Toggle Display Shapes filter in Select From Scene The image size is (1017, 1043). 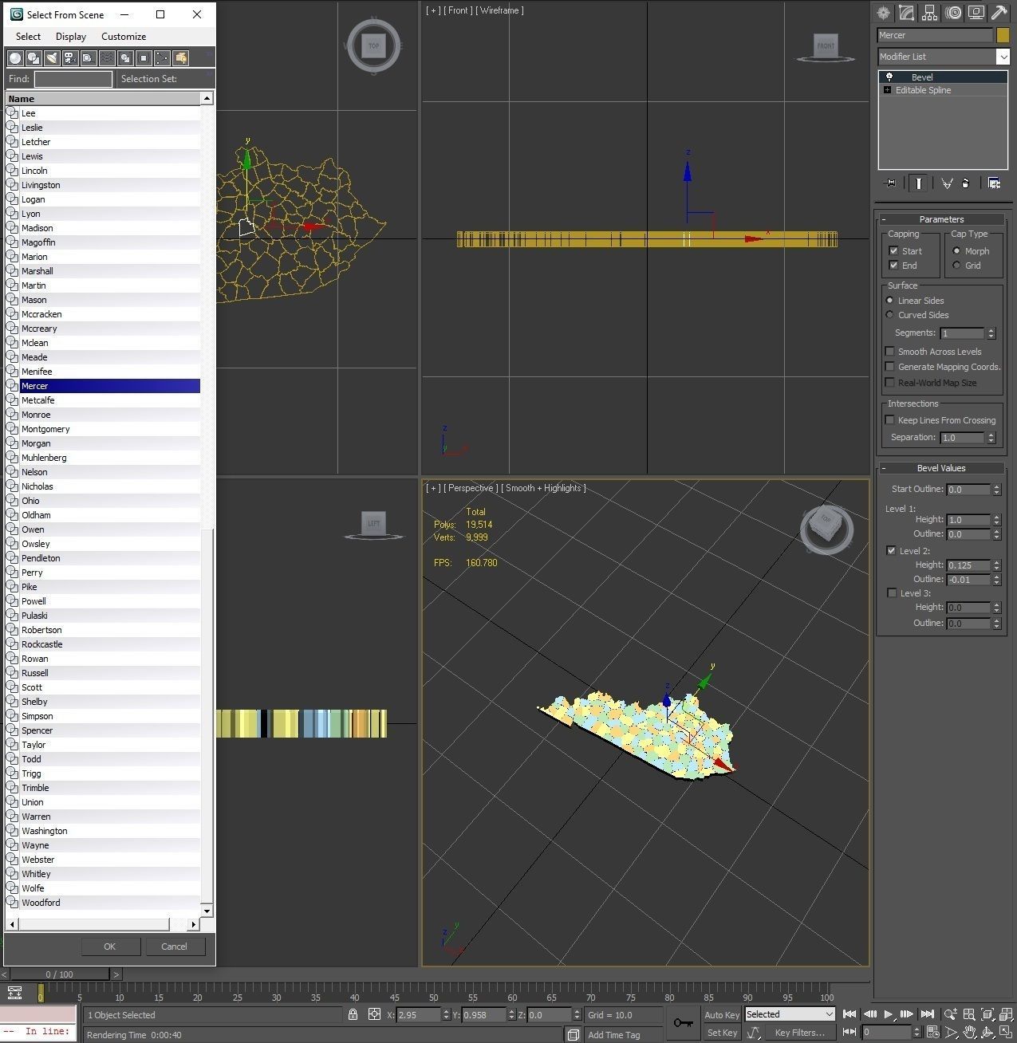click(x=34, y=58)
